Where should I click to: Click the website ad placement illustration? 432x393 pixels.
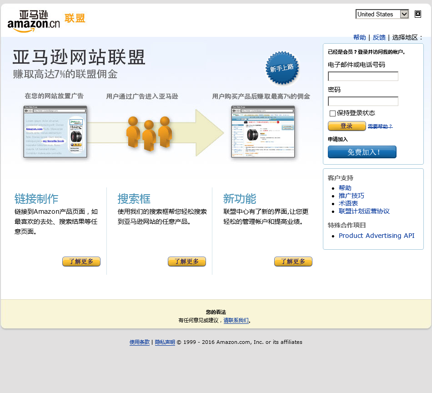click(55, 131)
